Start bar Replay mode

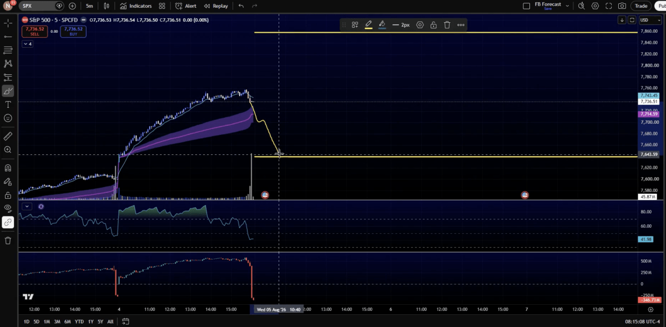click(x=216, y=6)
